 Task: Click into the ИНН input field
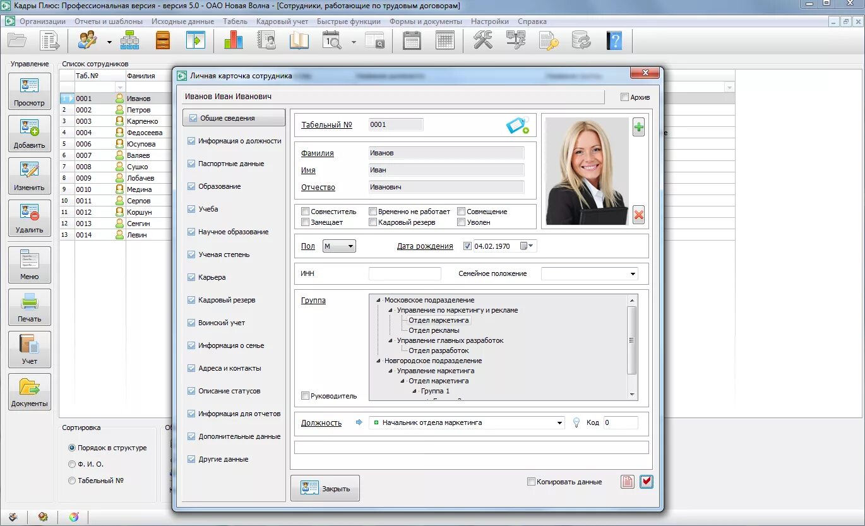click(405, 274)
